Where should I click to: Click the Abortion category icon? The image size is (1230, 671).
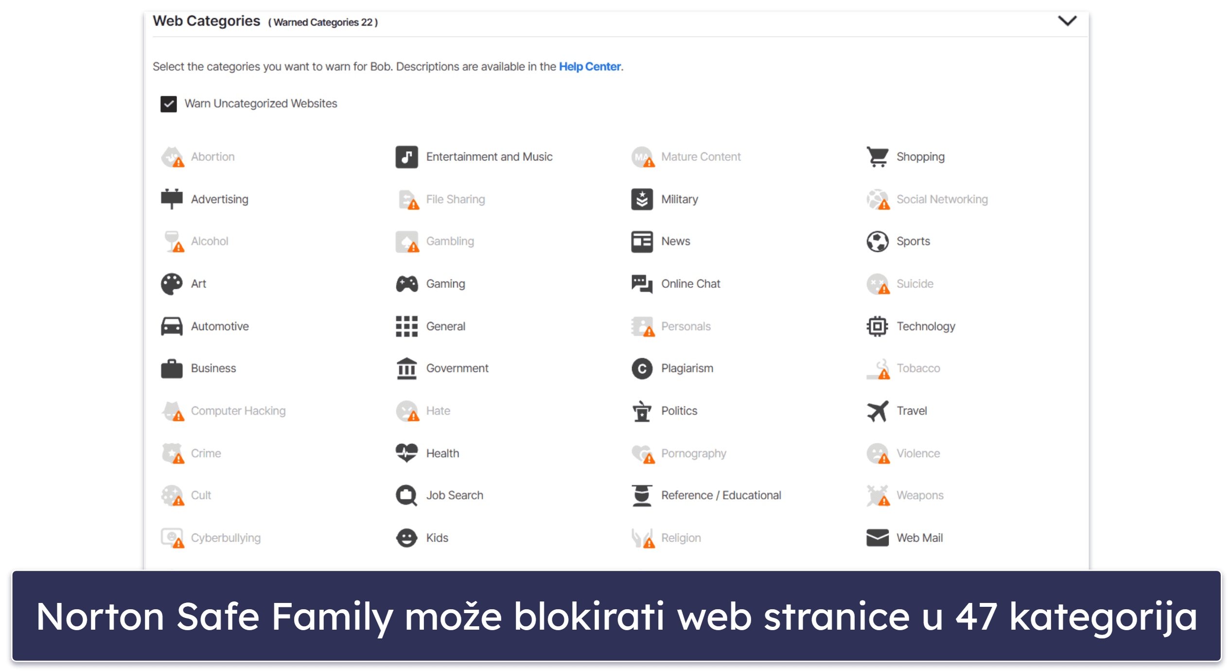172,157
